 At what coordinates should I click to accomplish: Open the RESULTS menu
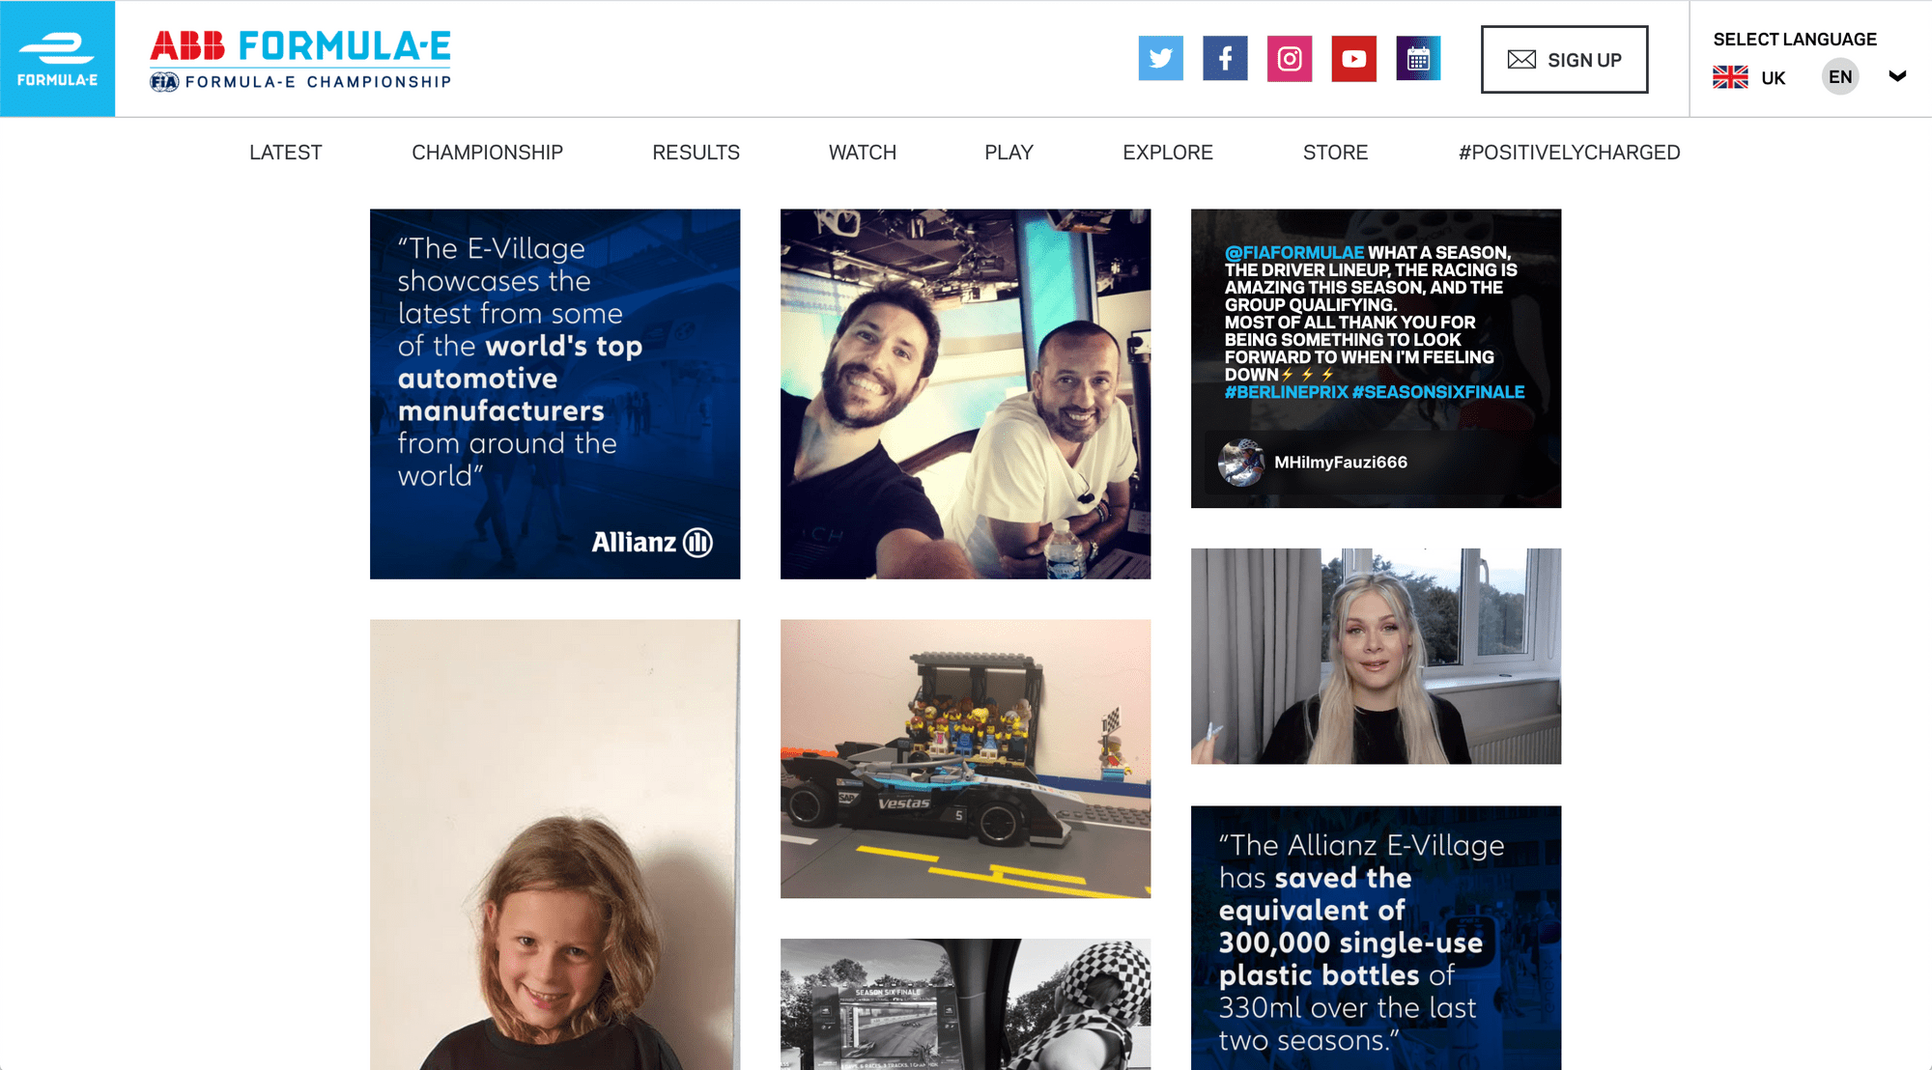696,153
